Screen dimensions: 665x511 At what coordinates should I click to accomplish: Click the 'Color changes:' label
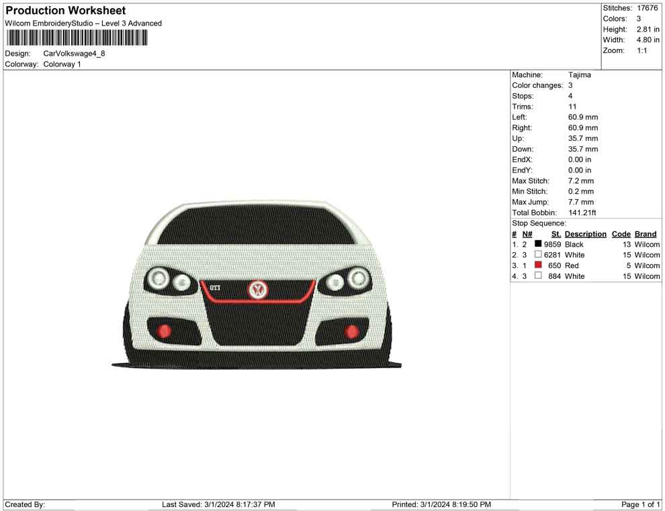[x=537, y=86]
